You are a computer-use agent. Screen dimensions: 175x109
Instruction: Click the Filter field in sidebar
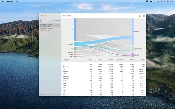pyautogui.click(x=50, y=95)
